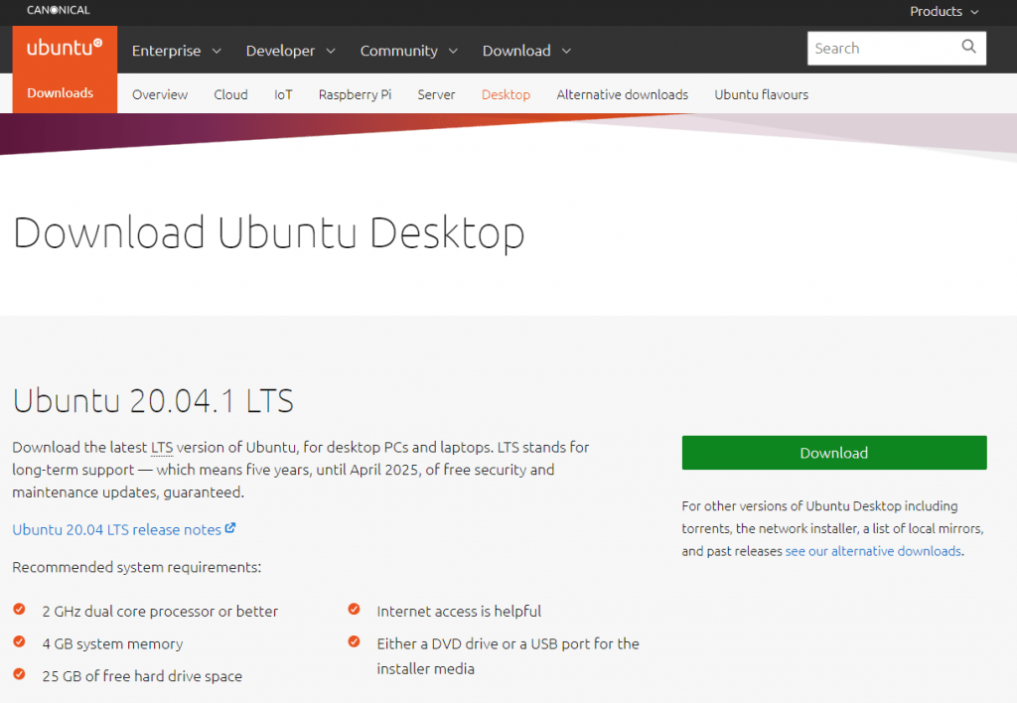The height and width of the screenshot is (703, 1017).
Task: Select the Raspberry Pi tab
Action: 355,94
